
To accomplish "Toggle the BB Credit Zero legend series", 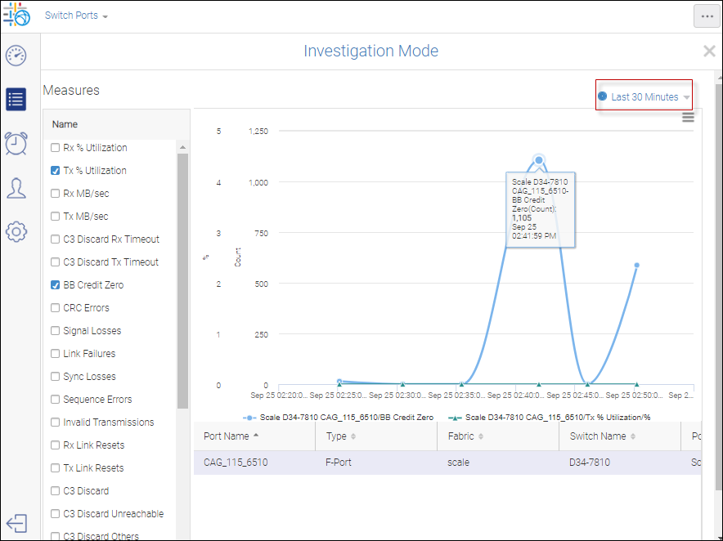I will [x=339, y=418].
